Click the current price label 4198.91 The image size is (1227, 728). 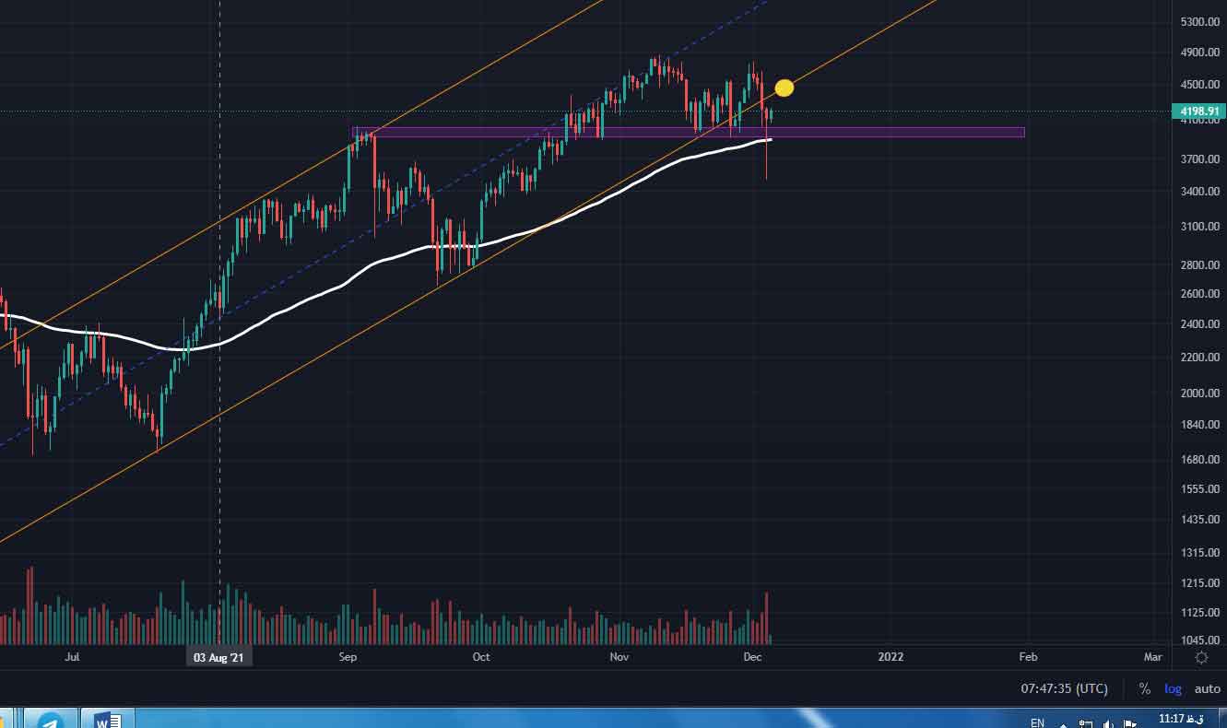pyautogui.click(x=1198, y=112)
